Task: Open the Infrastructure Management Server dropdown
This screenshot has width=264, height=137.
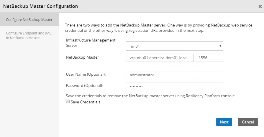Action: 174,46
